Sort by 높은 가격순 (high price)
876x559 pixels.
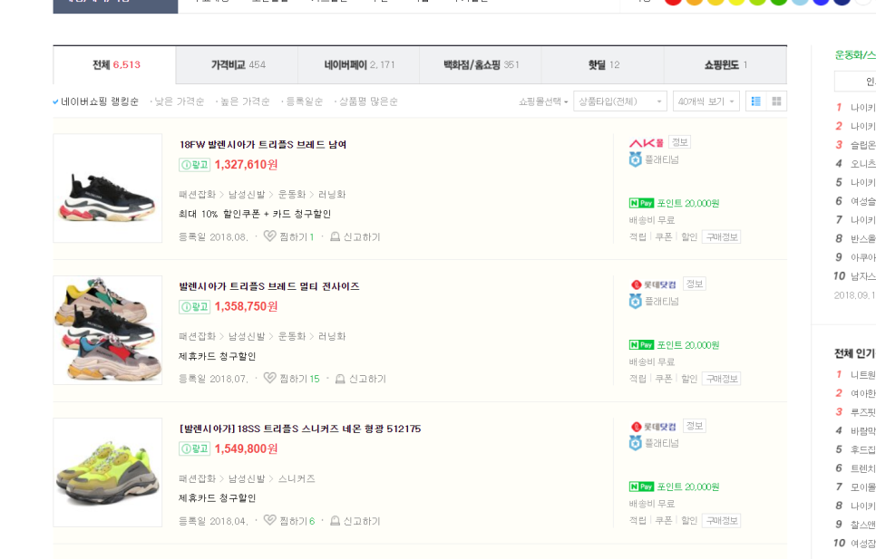click(x=244, y=101)
